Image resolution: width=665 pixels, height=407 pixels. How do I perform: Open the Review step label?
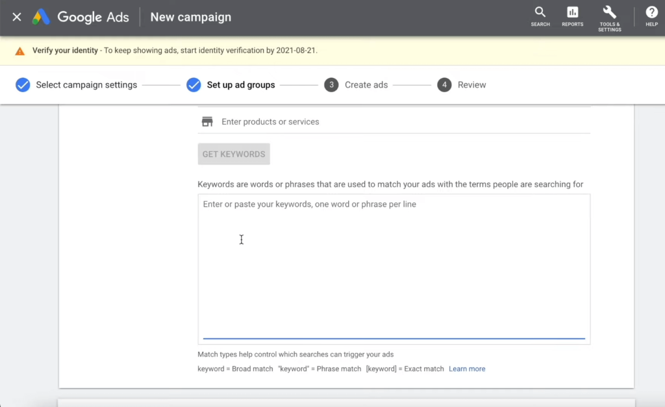tap(471, 85)
